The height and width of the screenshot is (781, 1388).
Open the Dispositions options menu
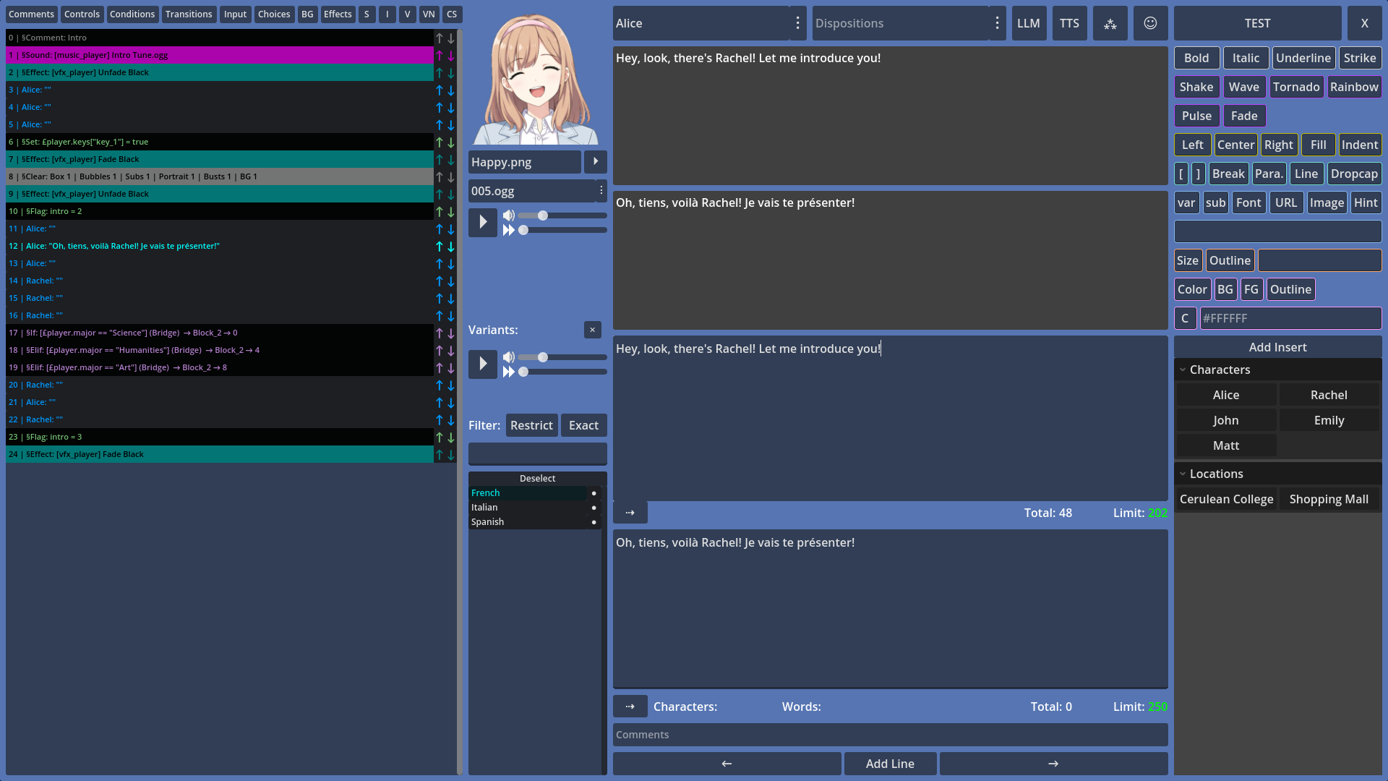pos(997,23)
